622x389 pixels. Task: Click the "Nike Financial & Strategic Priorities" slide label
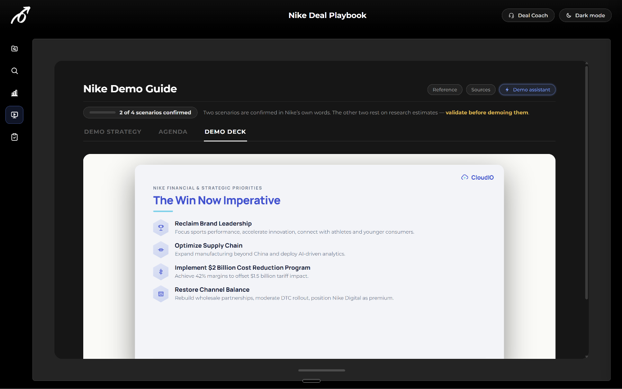[x=207, y=188]
